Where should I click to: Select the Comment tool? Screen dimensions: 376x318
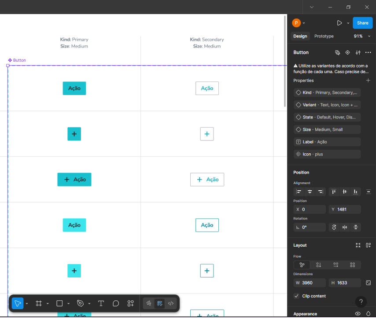pos(116,303)
